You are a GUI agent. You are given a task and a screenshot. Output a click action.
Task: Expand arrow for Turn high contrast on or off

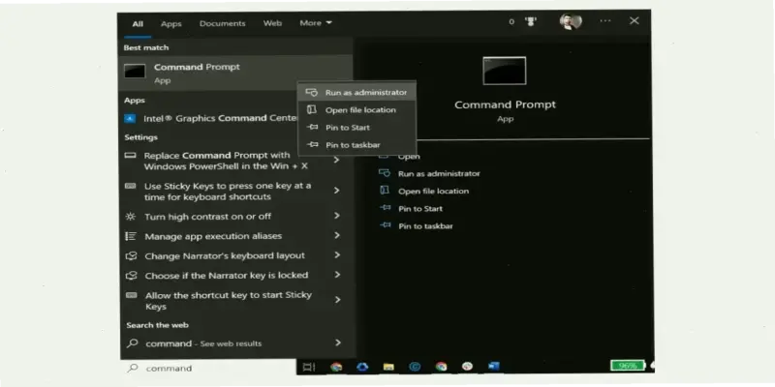tap(337, 216)
